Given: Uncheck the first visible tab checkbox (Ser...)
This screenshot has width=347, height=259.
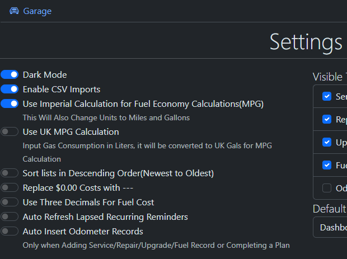Looking at the screenshot, I should click(327, 96).
